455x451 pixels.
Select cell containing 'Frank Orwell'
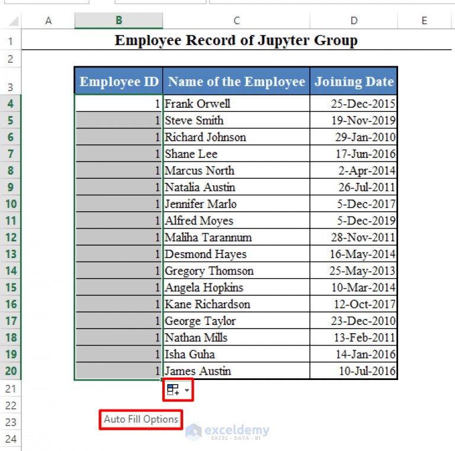click(x=236, y=104)
